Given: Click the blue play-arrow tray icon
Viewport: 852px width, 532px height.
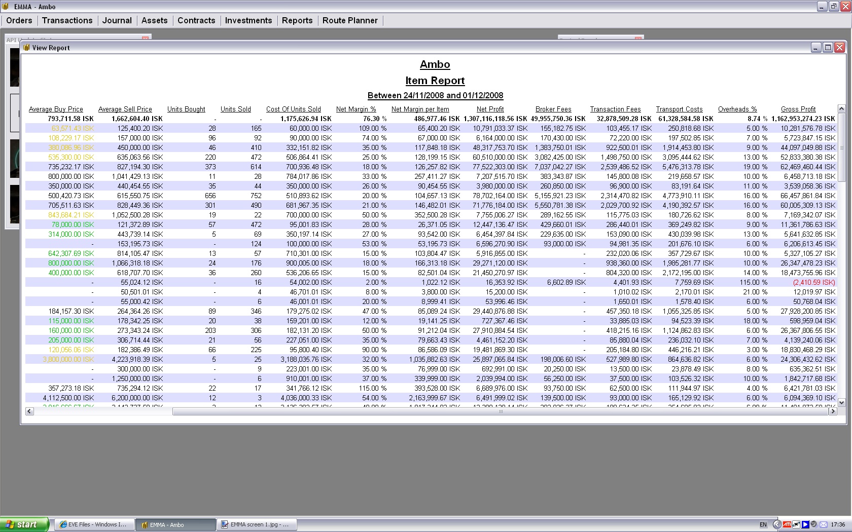Looking at the screenshot, I should [x=805, y=524].
